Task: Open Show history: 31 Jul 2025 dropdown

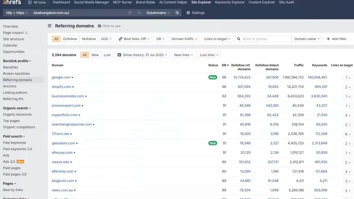Action: pos(142,55)
